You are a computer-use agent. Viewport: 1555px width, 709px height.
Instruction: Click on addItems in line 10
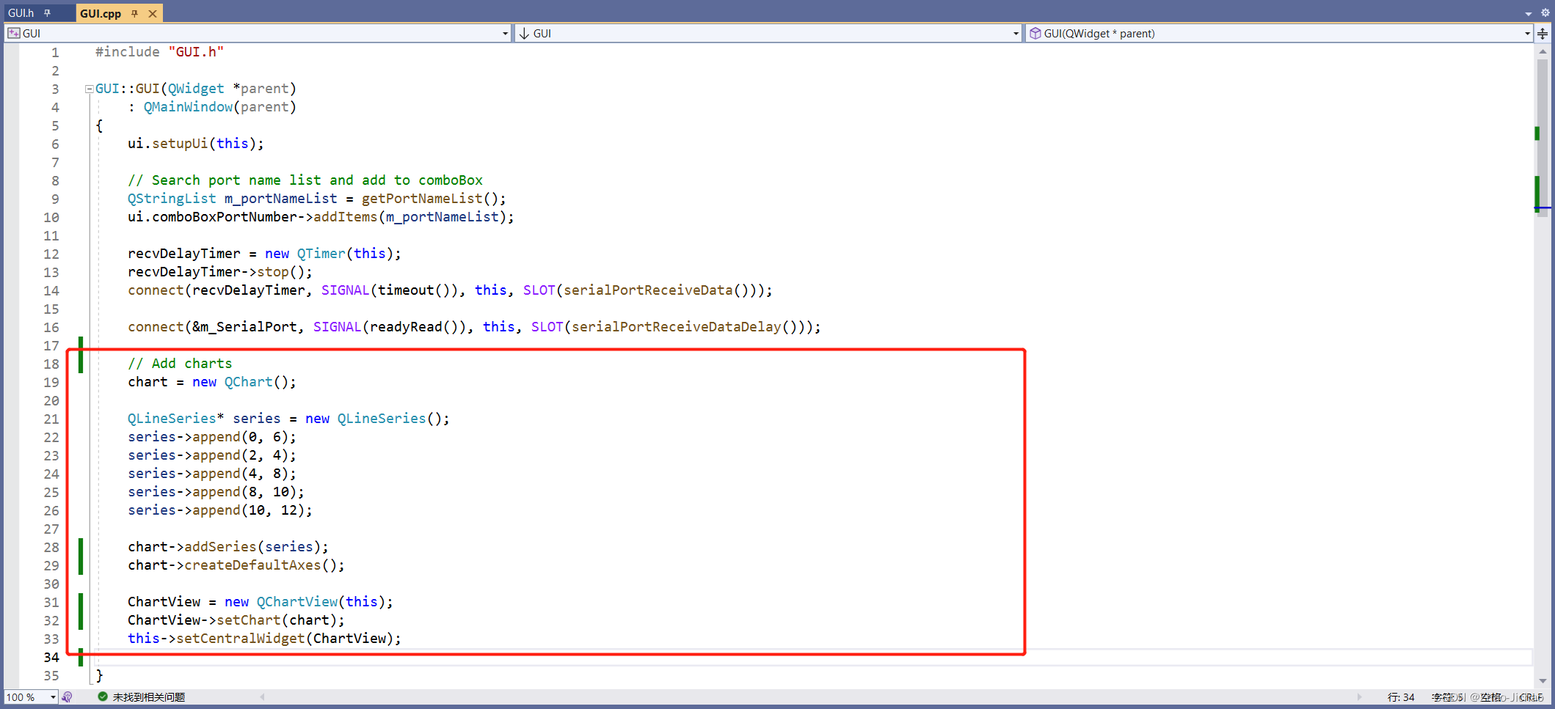(346, 217)
